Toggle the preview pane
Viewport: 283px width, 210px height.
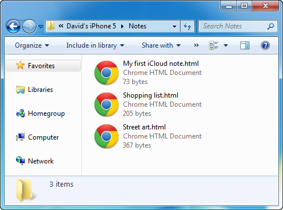click(x=245, y=45)
